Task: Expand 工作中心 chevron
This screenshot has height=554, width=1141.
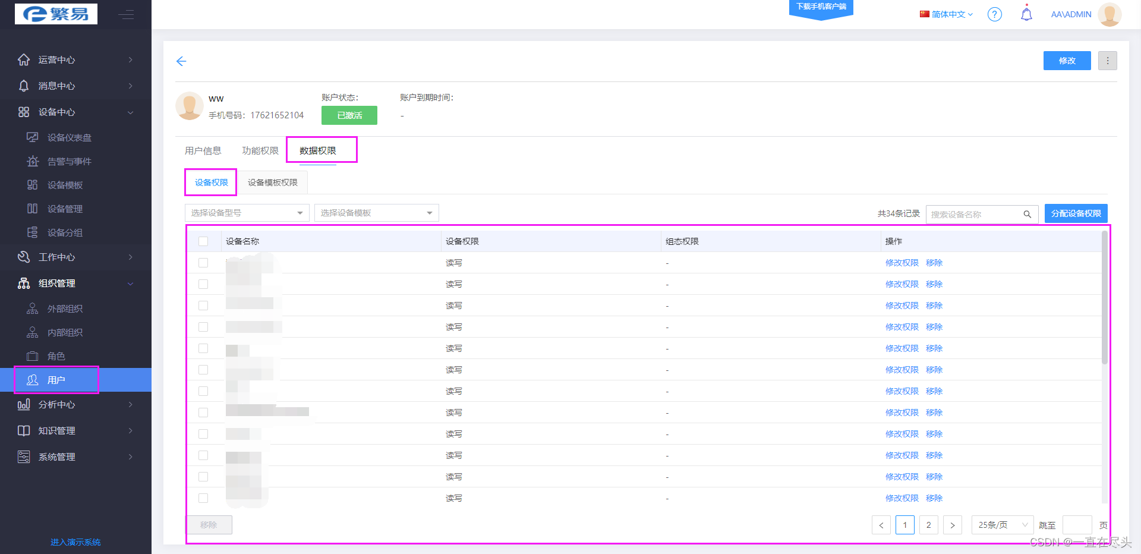Action: click(130, 257)
